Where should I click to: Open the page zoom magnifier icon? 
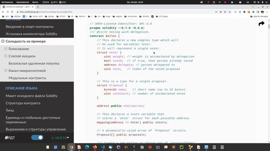(216, 12)
